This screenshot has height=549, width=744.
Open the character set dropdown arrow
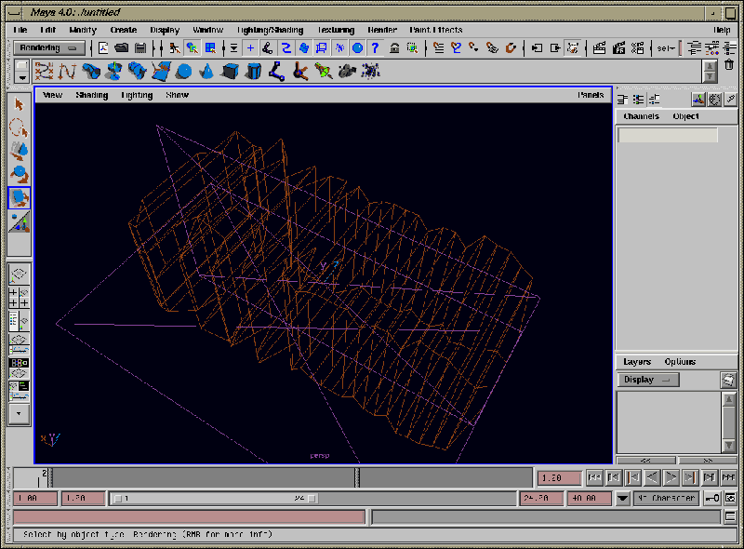622,499
